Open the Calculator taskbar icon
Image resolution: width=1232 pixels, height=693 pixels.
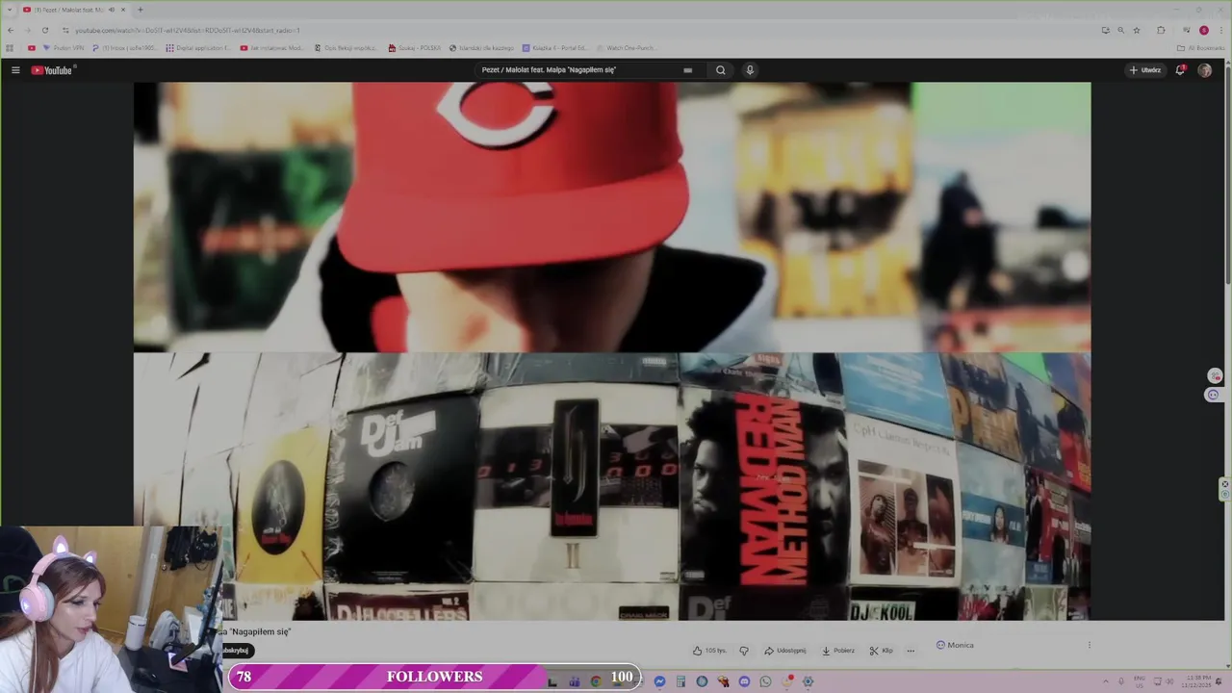coord(680,681)
